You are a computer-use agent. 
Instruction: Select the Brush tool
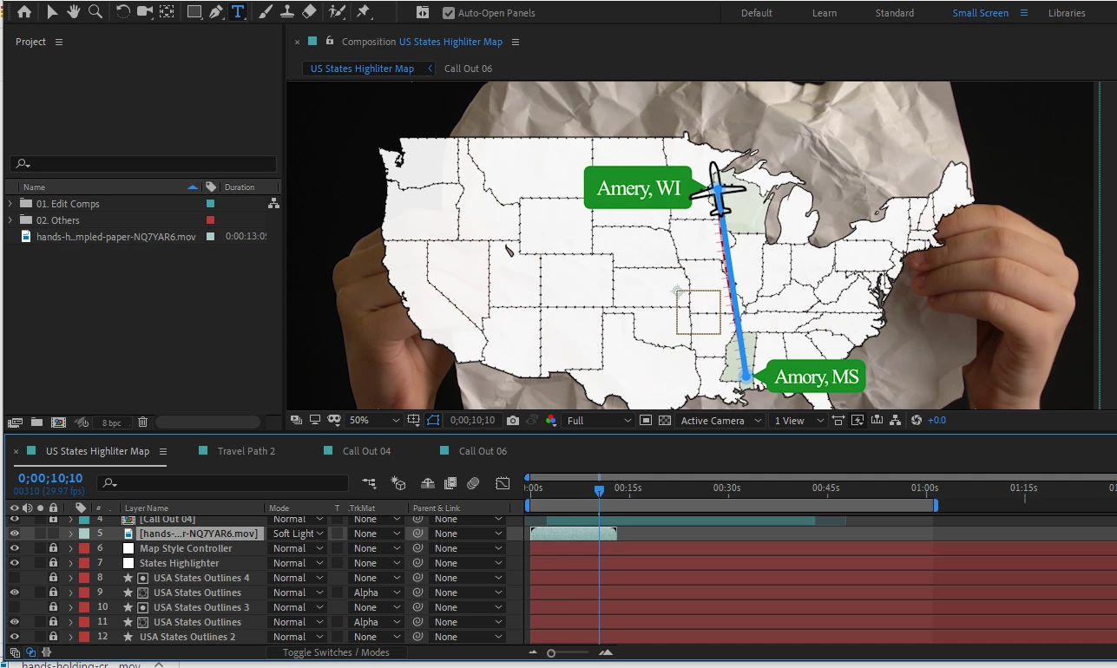pyautogui.click(x=266, y=12)
